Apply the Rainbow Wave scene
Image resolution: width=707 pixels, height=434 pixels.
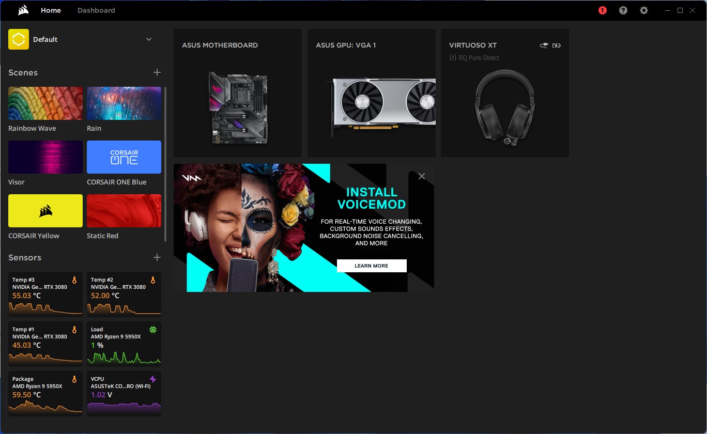[45, 103]
